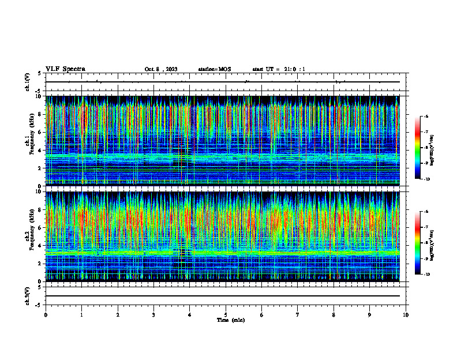Click the "station=MOS" header label

(x=215, y=69)
